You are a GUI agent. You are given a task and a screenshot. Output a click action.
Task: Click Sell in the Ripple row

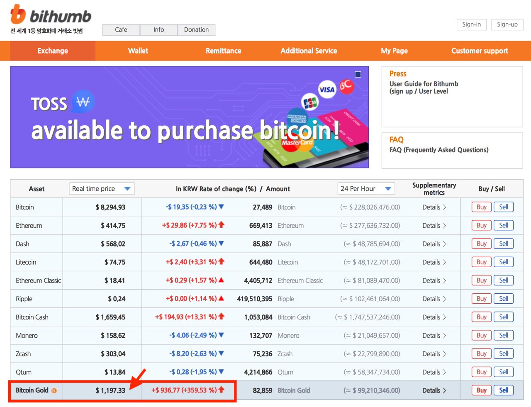(x=504, y=299)
